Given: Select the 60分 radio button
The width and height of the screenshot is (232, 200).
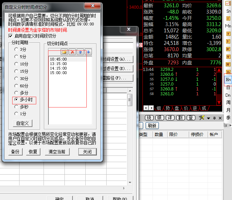Looking at the screenshot, I should (x=16, y=86).
